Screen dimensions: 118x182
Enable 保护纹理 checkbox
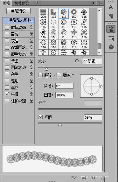tap(7, 101)
